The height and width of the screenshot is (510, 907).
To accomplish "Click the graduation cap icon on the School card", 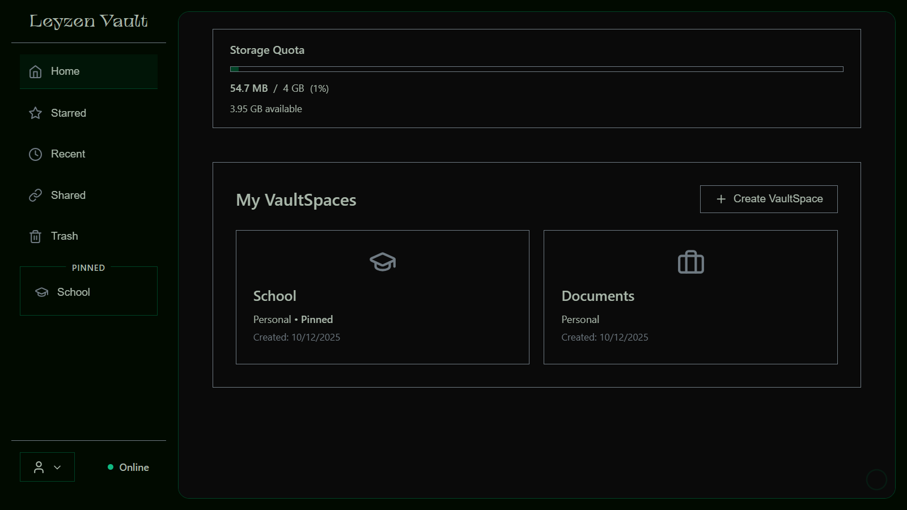I will [x=382, y=262].
